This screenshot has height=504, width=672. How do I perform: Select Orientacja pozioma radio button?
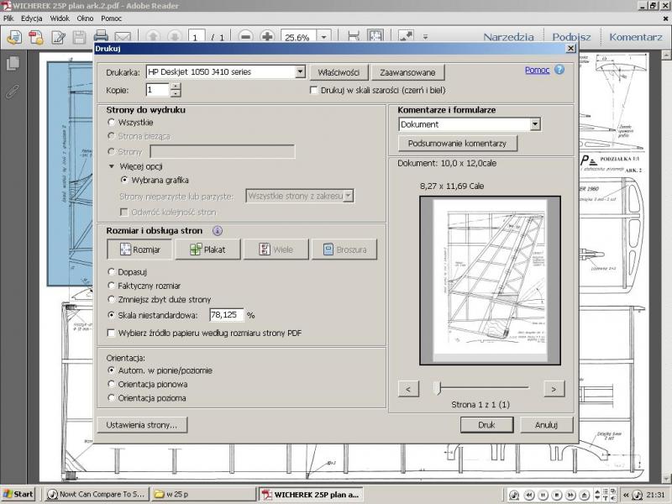112,398
